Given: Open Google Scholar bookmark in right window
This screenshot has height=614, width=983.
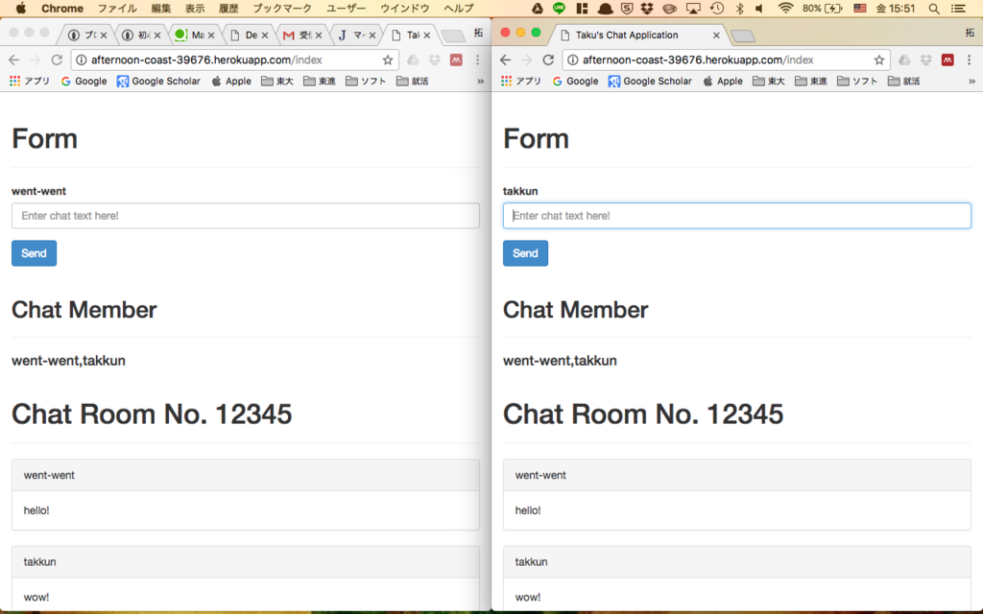Looking at the screenshot, I should tap(651, 81).
